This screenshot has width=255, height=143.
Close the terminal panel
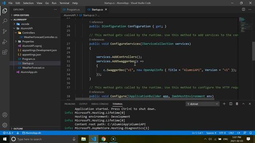[250, 104]
